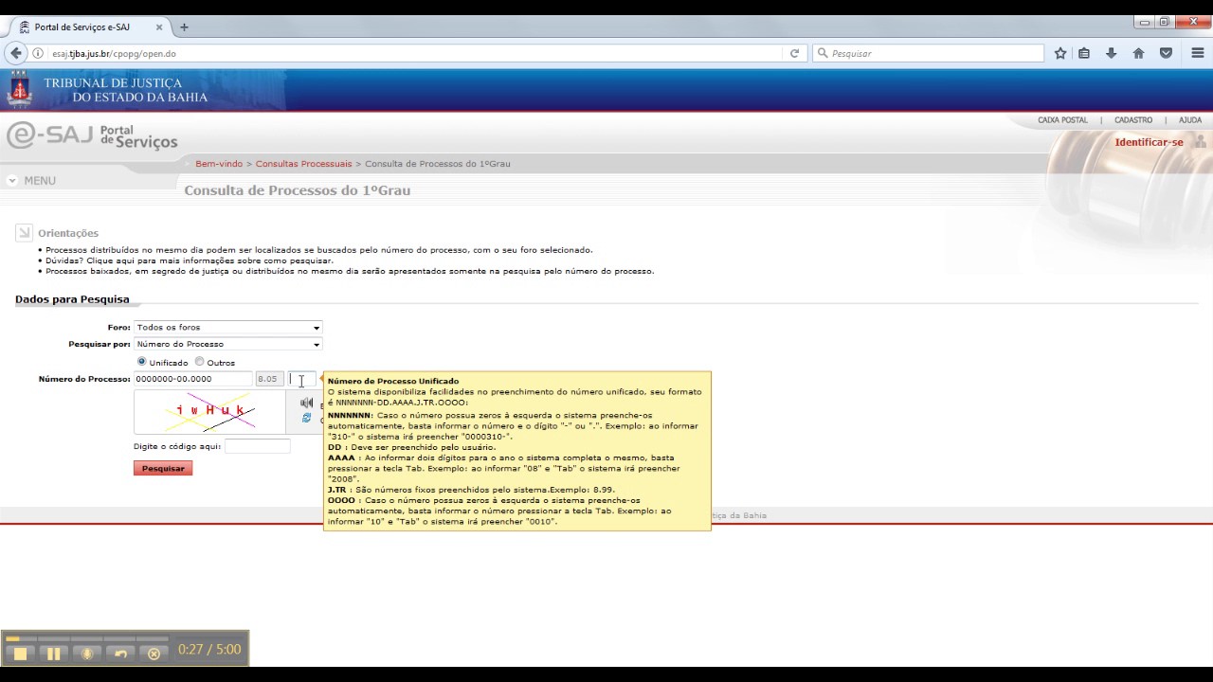Click the browser URL address bar
This screenshot has width=1213, height=682.
coord(417,53)
